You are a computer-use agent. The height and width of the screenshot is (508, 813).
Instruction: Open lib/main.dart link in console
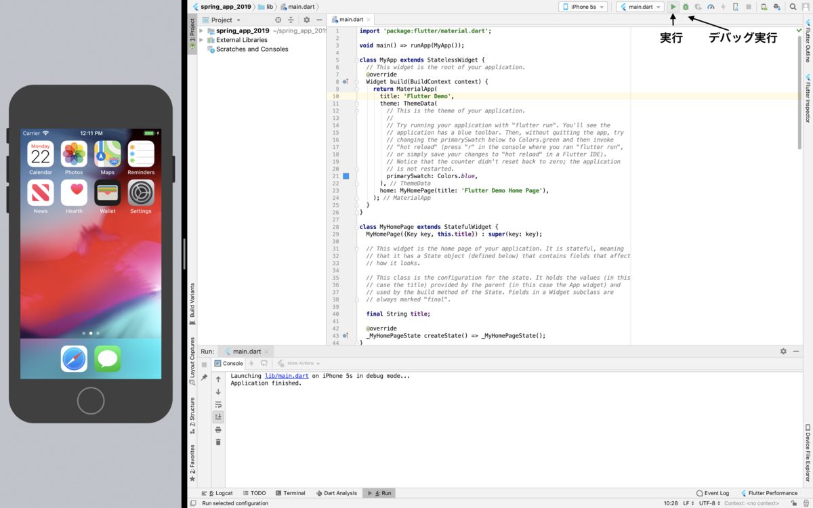(287, 375)
